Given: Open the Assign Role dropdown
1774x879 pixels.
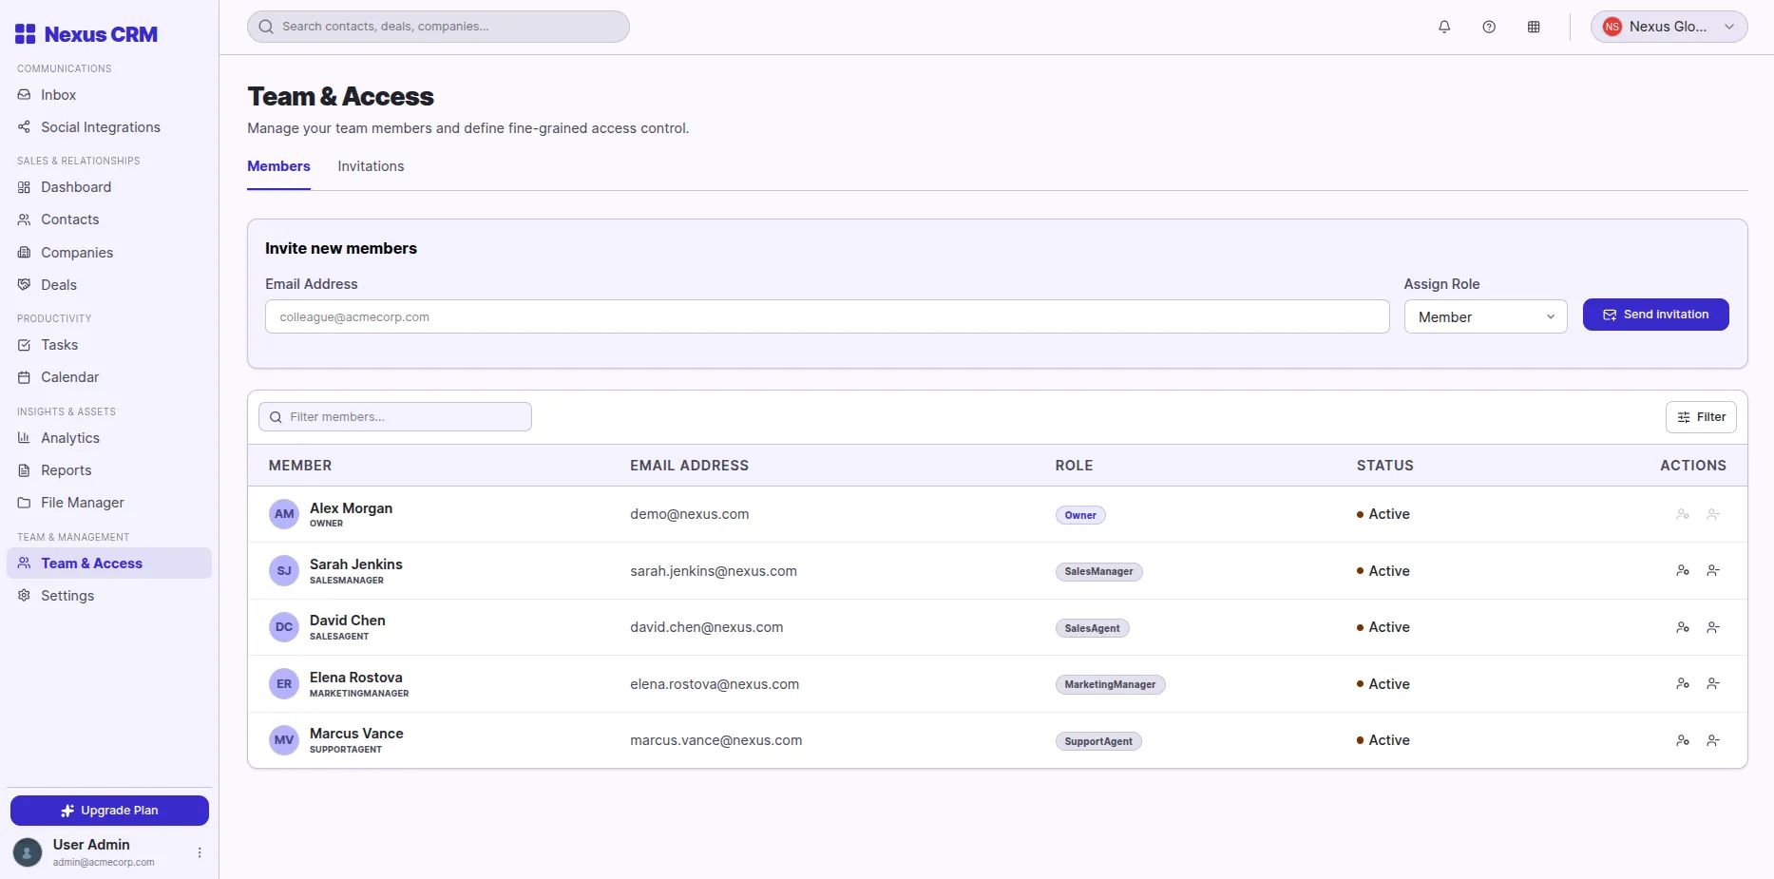Looking at the screenshot, I should point(1485,317).
